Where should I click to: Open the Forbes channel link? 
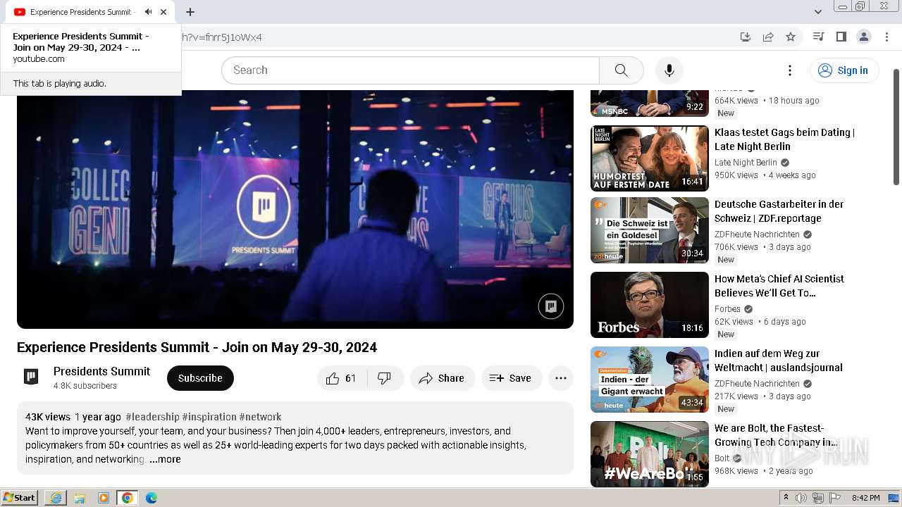[x=727, y=309]
